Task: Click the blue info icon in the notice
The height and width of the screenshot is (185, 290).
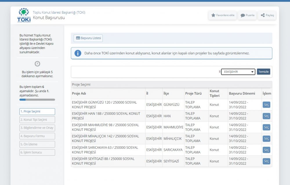Action: pos(78,53)
